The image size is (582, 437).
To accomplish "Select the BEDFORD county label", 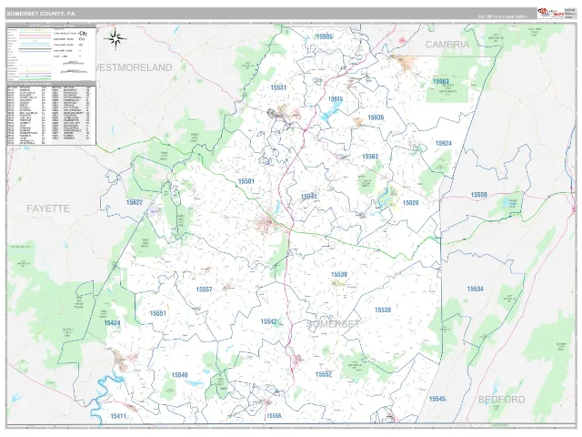I will 501,400.
